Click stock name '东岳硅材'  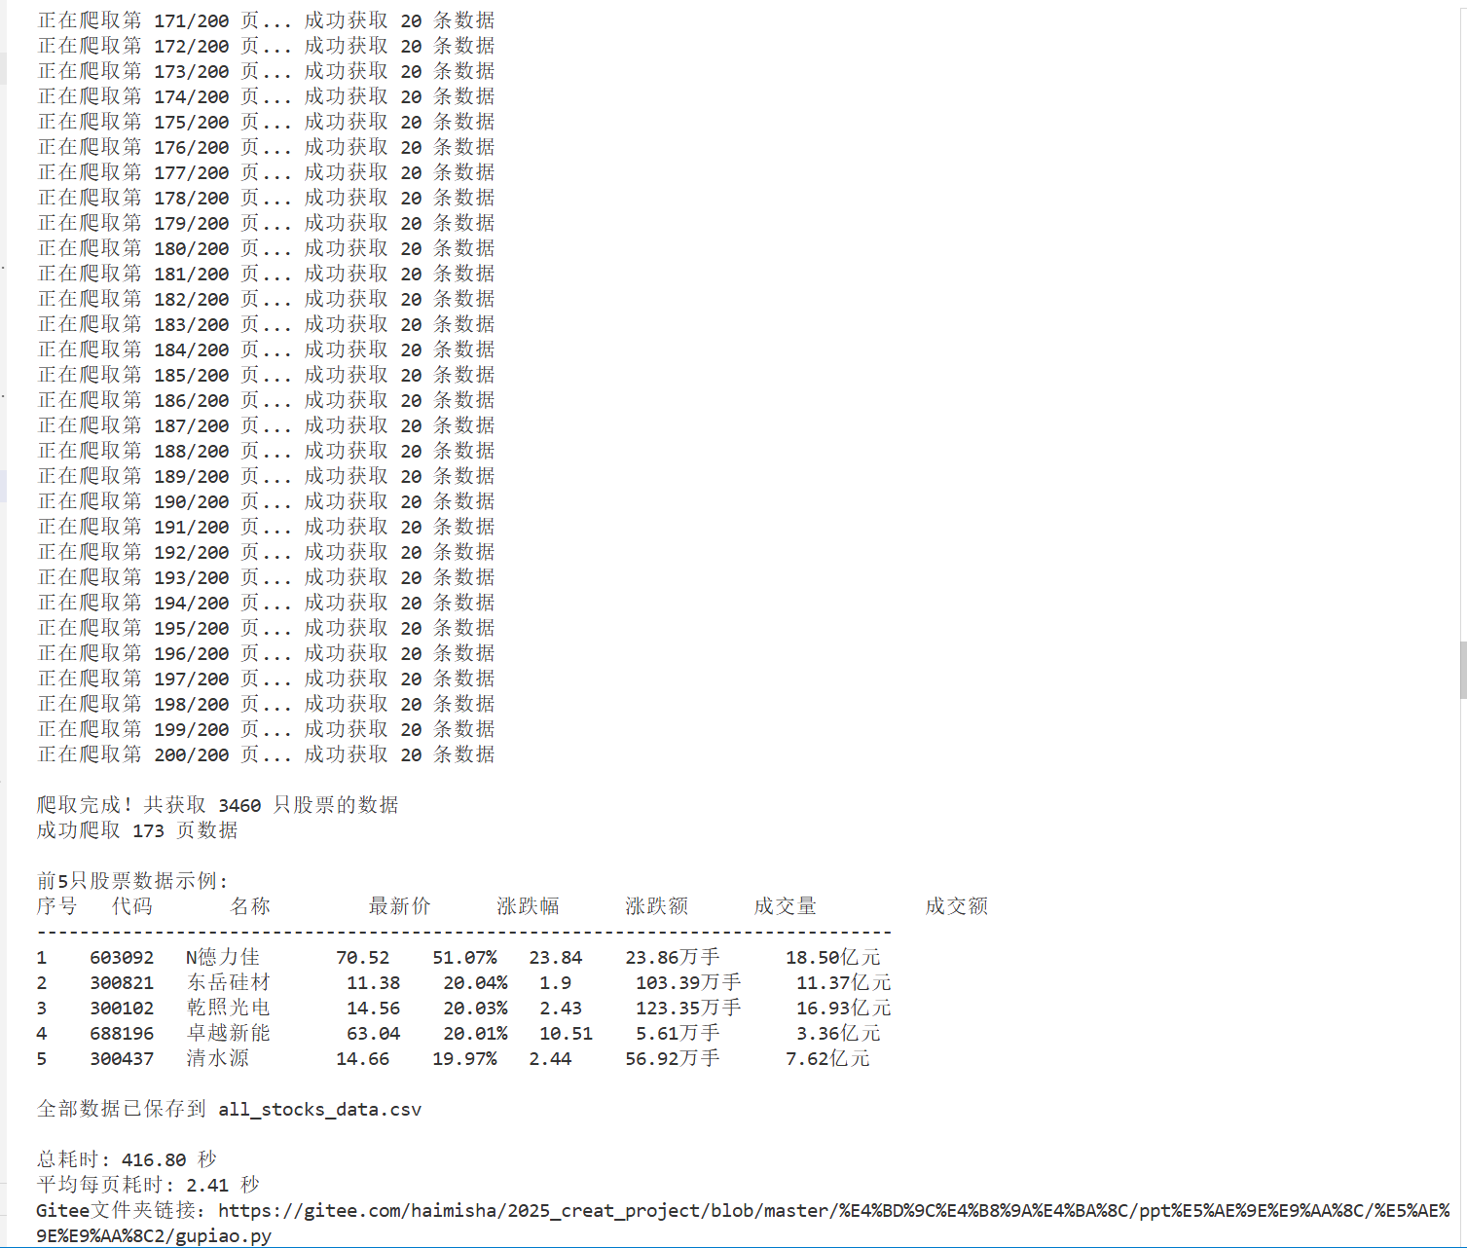pos(229,983)
